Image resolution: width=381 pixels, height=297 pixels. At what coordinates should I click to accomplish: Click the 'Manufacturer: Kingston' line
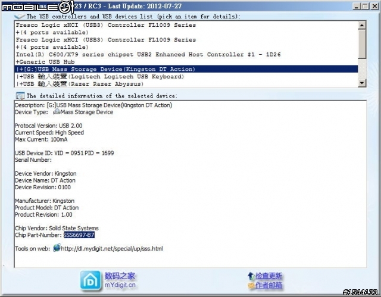[x=45, y=201]
